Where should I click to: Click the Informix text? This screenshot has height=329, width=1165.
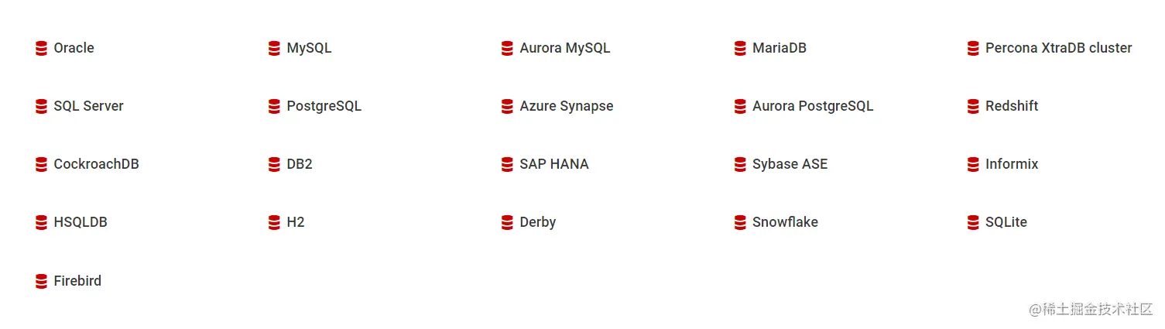1011,164
